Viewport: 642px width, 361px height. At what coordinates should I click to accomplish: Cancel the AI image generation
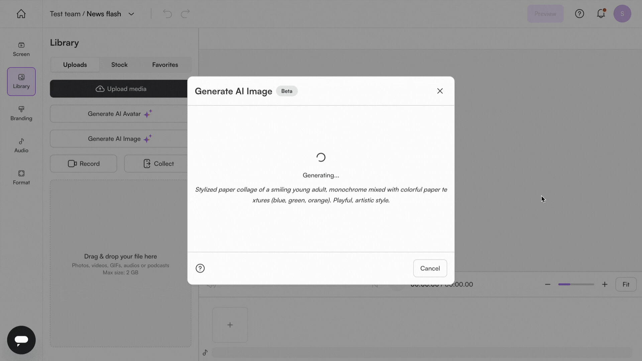[x=430, y=268]
